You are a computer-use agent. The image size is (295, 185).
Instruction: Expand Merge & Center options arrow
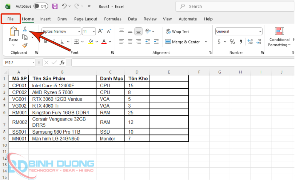click(206, 42)
